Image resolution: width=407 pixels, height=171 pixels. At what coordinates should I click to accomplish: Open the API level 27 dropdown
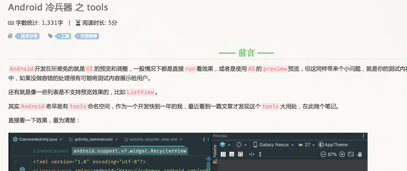[x=307, y=145]
